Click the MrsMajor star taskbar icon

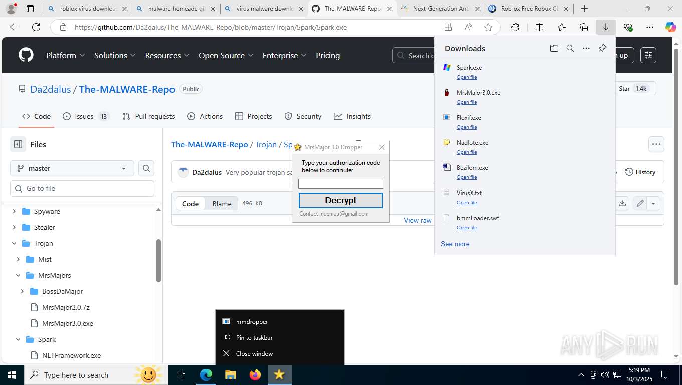pyautogui.click(x=279, y=375)
